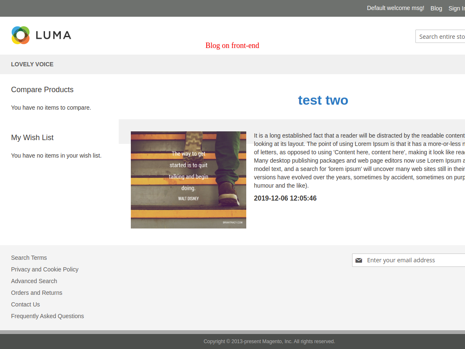Click the Luma logo icon
This screenshot has height=349, width=465.
(20, 35)
